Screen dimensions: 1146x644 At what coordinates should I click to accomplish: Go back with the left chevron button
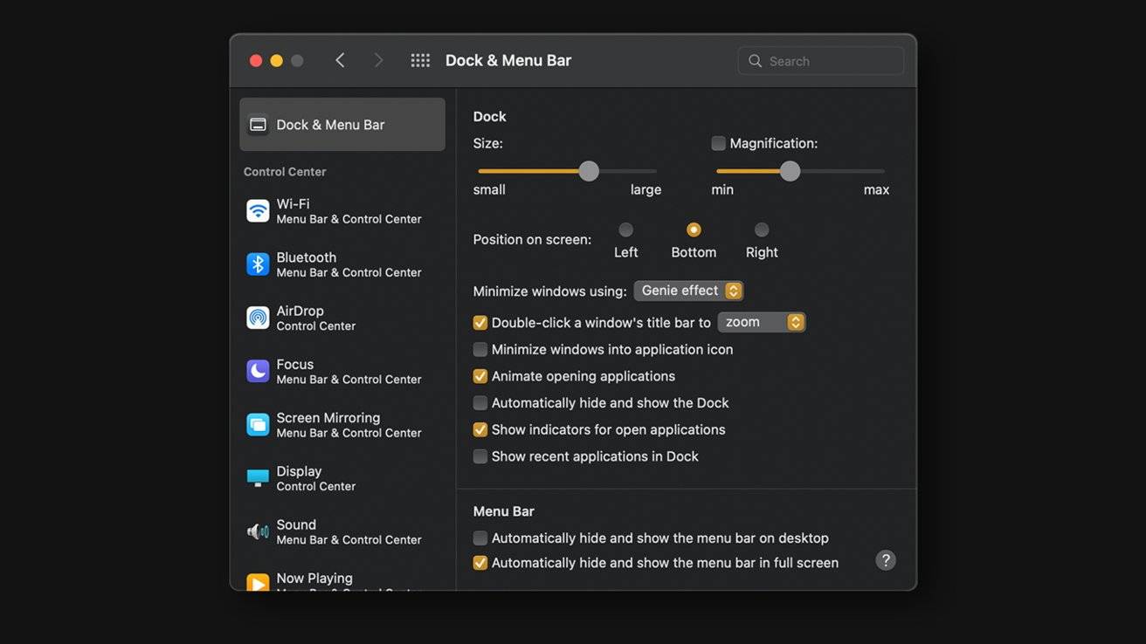[340, 60]
